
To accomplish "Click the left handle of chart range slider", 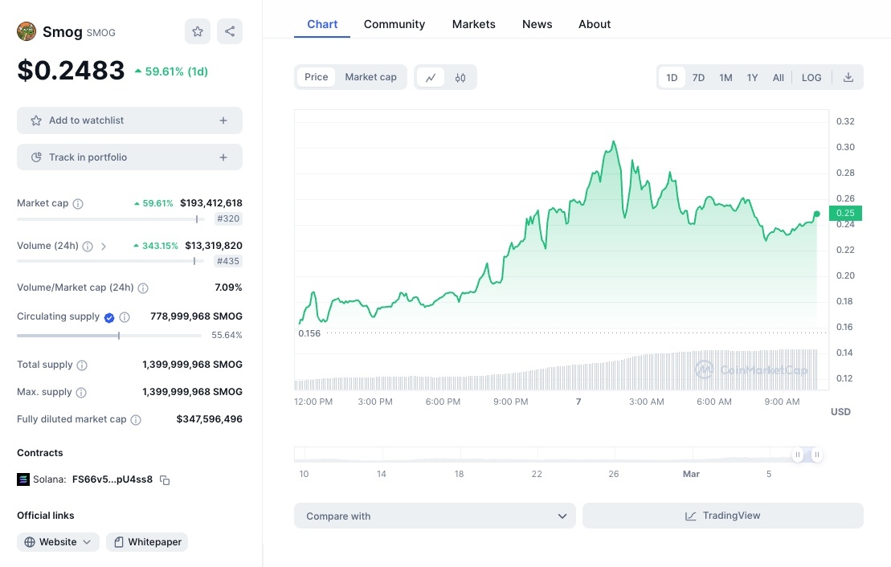I will [798, 455].
